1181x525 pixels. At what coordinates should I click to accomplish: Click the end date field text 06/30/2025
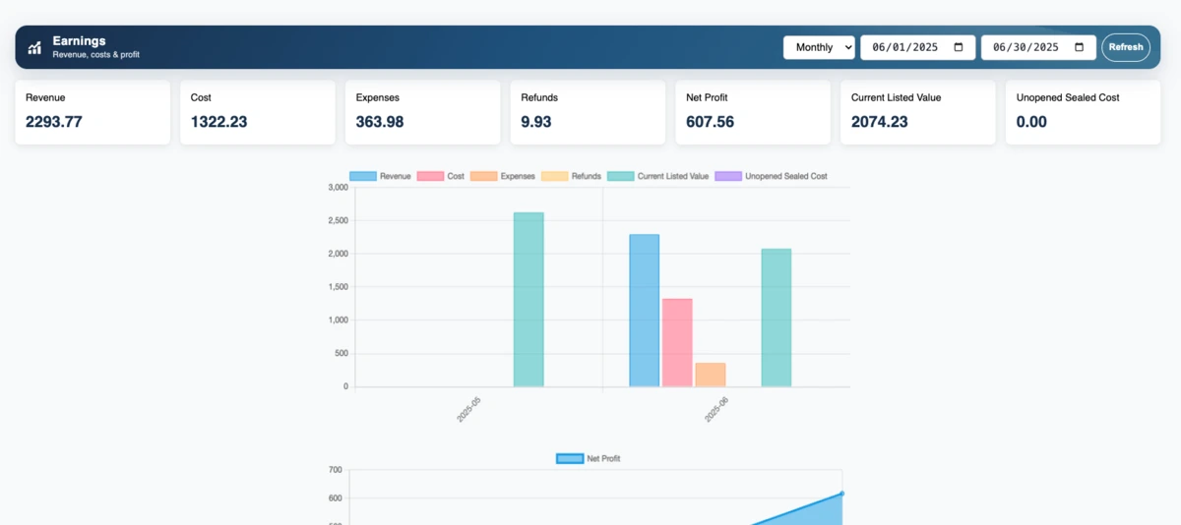[x=1026, y=47]
